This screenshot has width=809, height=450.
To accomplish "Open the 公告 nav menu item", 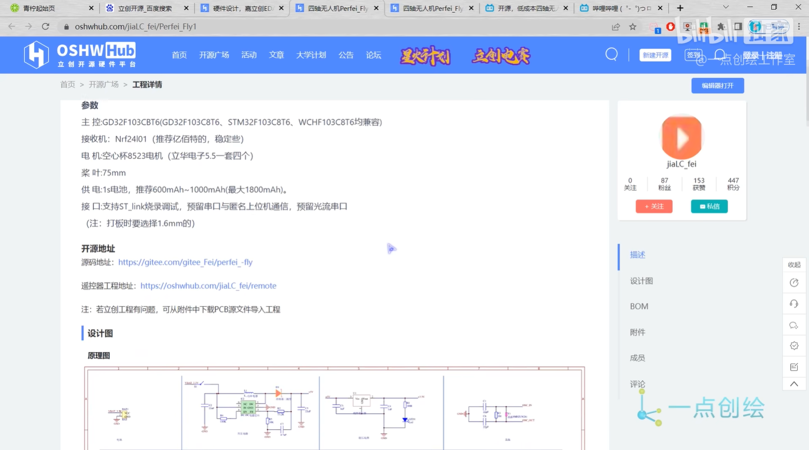I will click(x=346, y=55).
